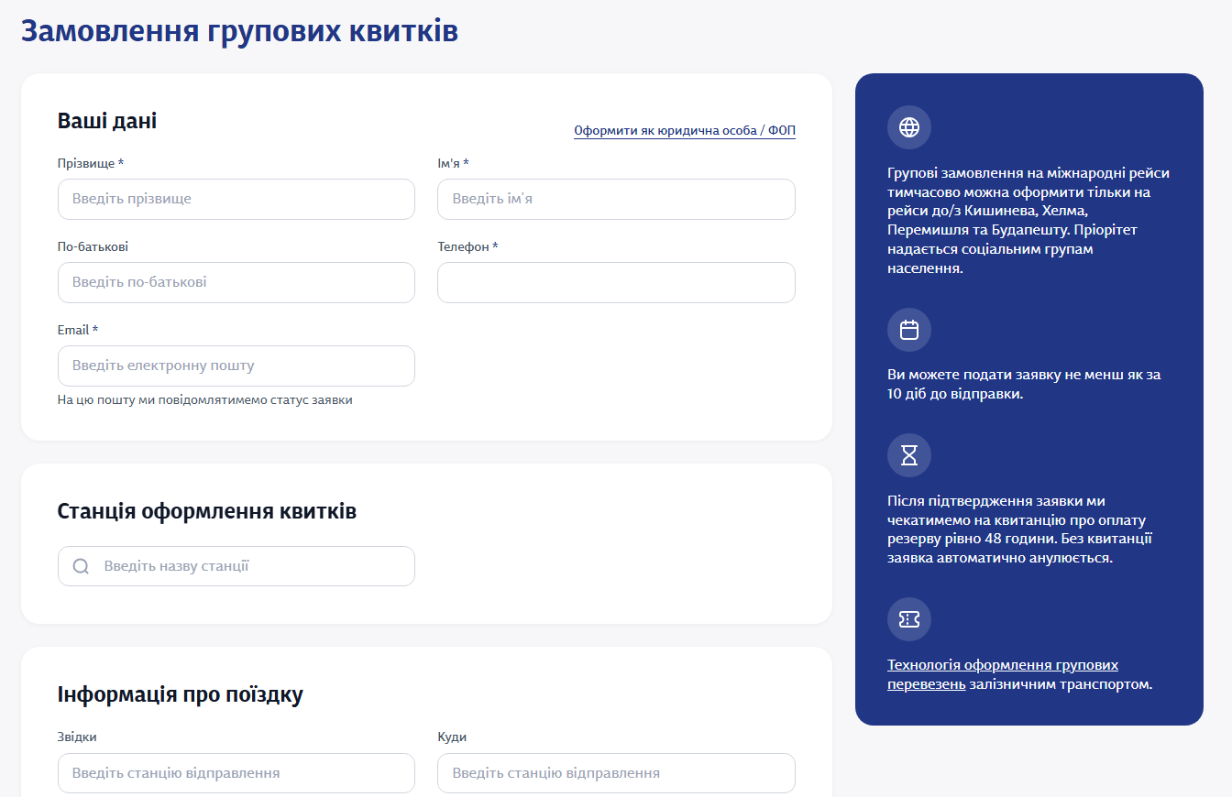Viewport: 1232px width, 797px height.
Task: Click the ticket icon above the technology link
Action: (908, 619)
